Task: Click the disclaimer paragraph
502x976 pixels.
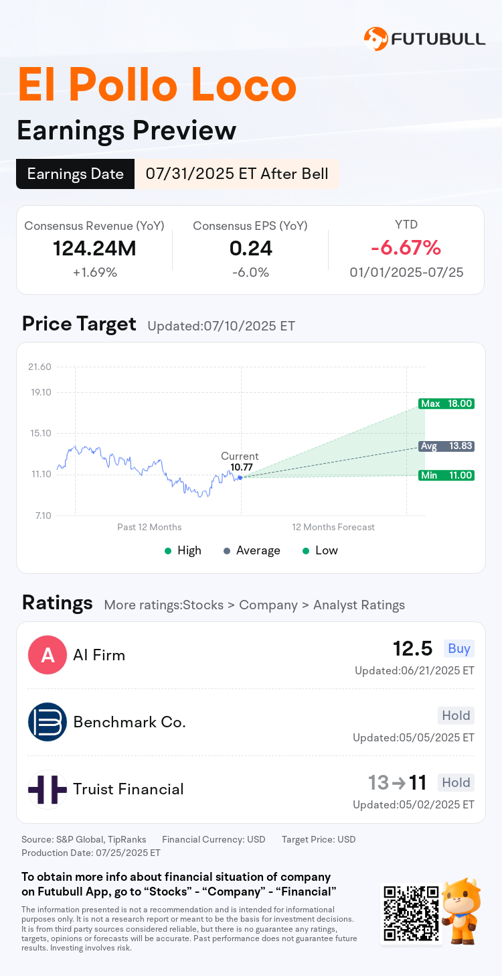Action: (189, 928)
